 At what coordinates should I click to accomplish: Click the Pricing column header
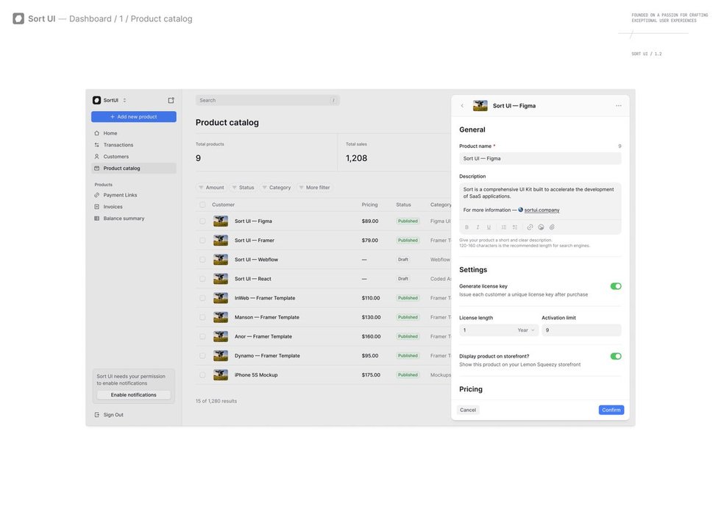coord(369,205)
